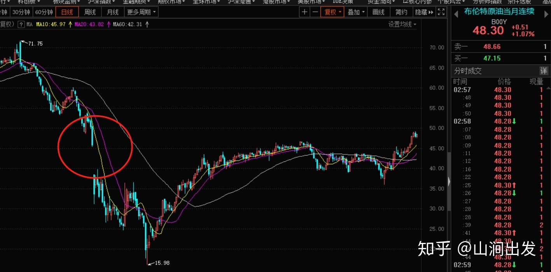Open 设置均线 dropdown
This screenshot has height=272, width=551.
[x=402, y=24]
